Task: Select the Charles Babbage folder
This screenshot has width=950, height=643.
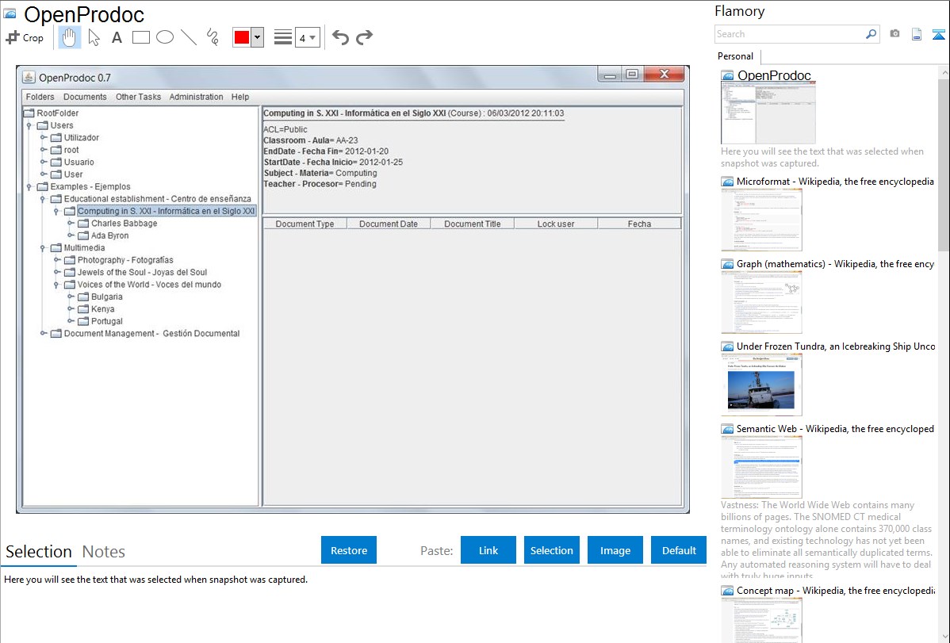Action: coord(124,224)
